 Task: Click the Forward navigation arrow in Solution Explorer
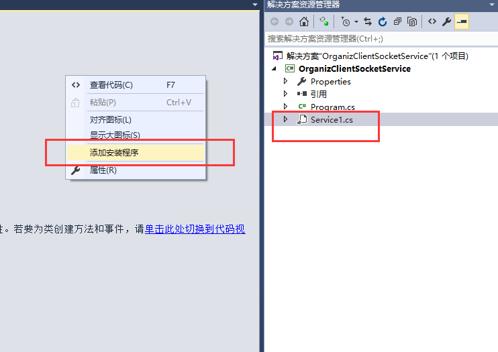(x=289, y=21)
